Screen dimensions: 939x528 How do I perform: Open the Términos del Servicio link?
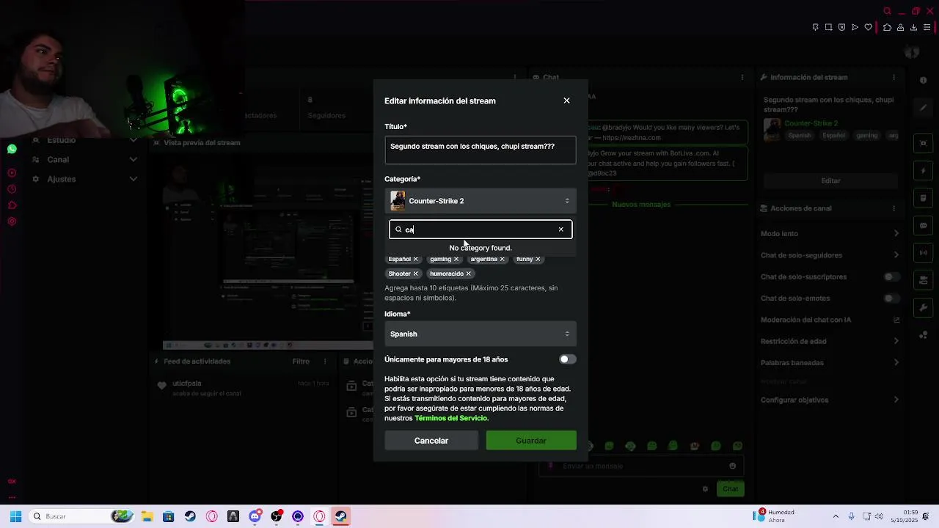coord(450,418)
